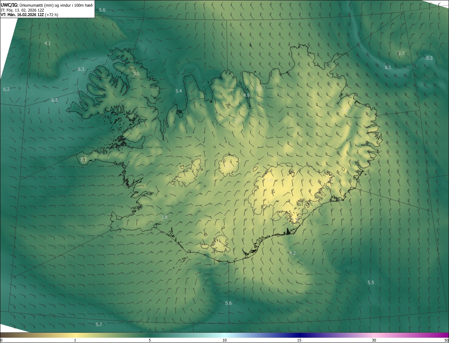Viewport: 449px width, 343px height.
Task: Click the 3.1 value label on Snæfellsnes peninsula
Action: pyautogui.click(x=83, y=160)
